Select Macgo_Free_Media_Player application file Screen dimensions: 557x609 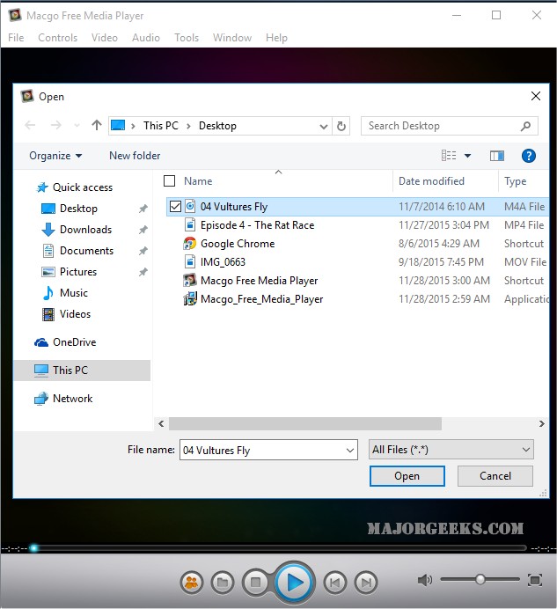(262, 299)
